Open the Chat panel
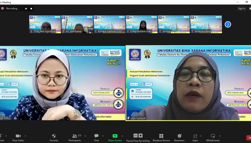251x143 pixels. click(x=96, y=138)
